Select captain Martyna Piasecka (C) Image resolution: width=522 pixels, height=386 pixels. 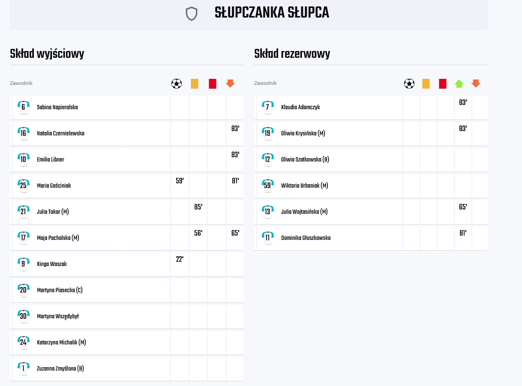tap(60, 290)
